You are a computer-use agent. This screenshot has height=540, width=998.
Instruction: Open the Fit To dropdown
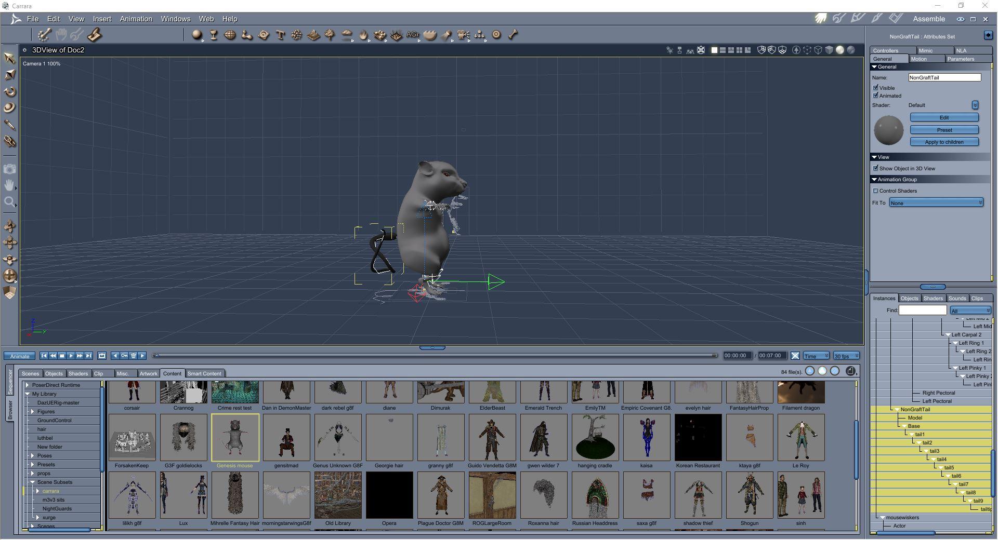(x=936, y=203)
